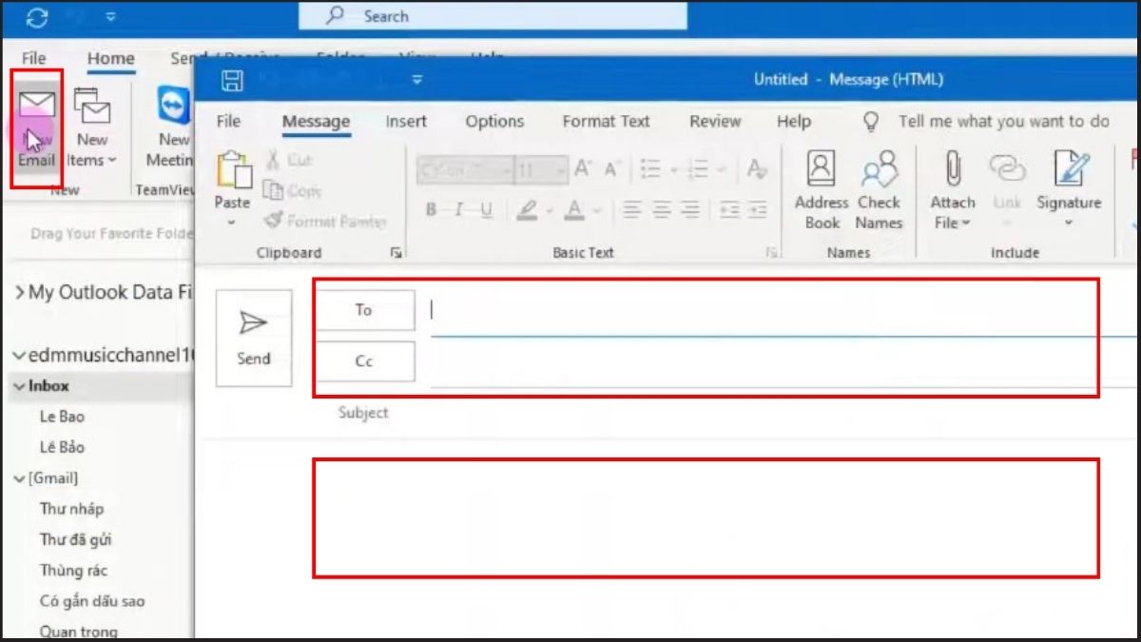This screenshot has height=642, width=1141.
Task: Collapse the [Gmail] folder
Action: click(x=18, y=478)
